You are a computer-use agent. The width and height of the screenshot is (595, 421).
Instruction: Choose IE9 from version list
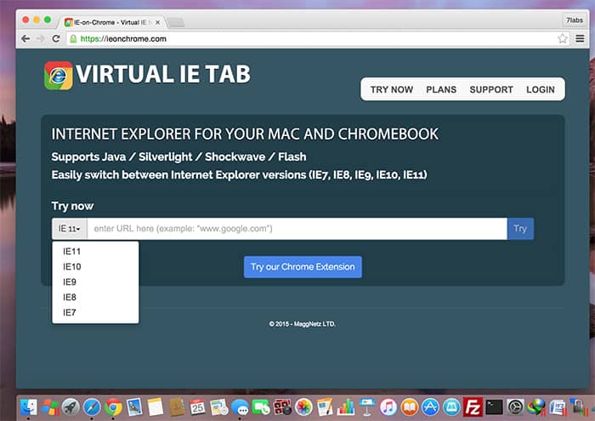95,282
